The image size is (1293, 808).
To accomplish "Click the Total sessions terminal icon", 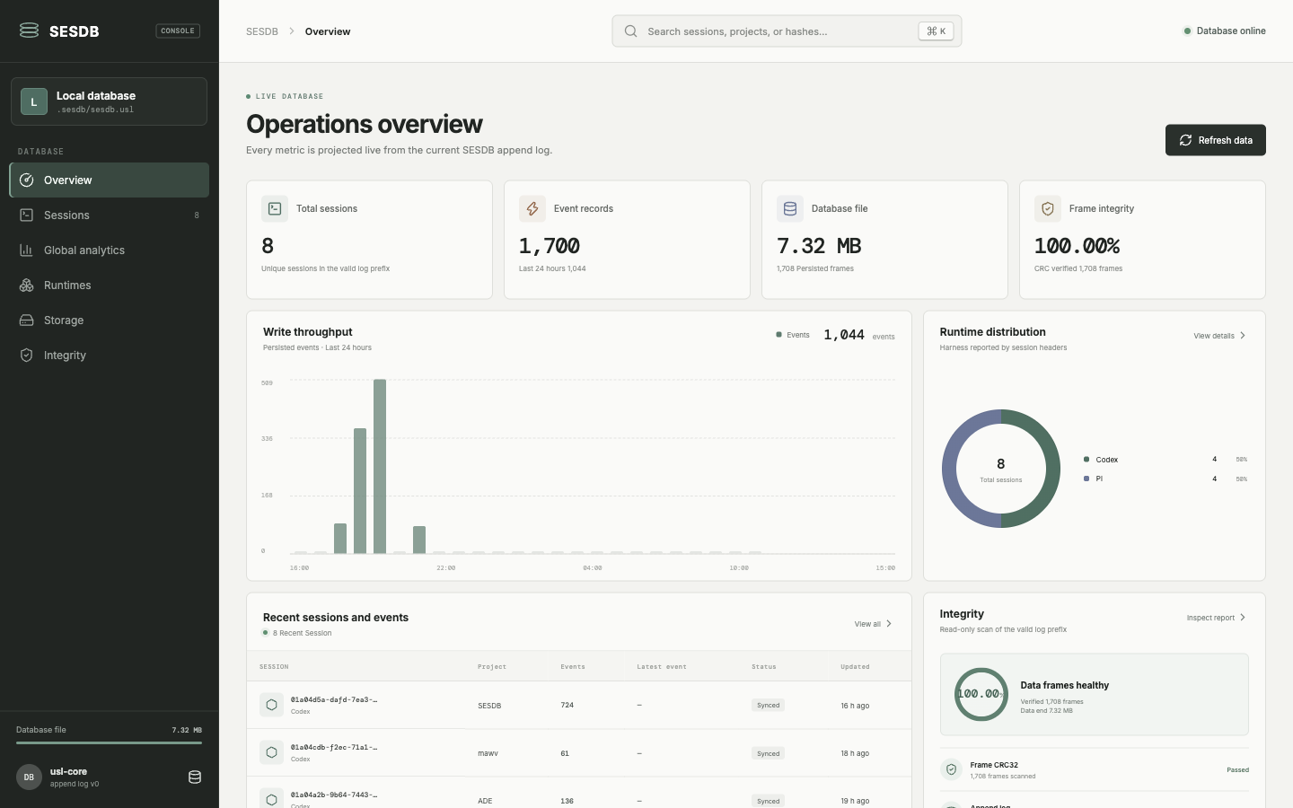I will tap(275, 208).
